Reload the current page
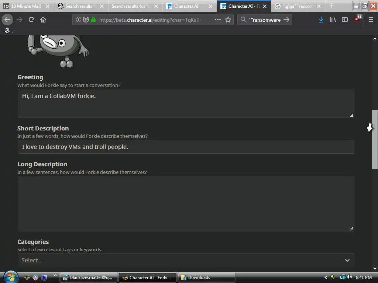 pyautogui.click(x=31, y=20)
